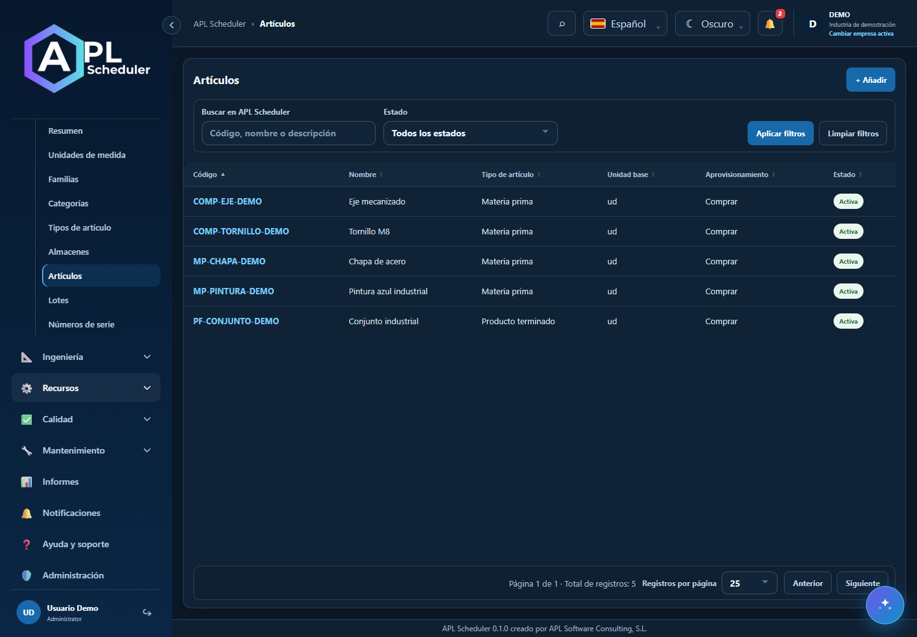The image size is (917, 637).
Task: Open the sparkle assistant floating button
Action: click(885, 605)
